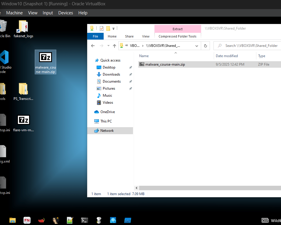Switch to the Share ribbon tab
Screen dimensions: 281x225
click(x=129, y=36)
